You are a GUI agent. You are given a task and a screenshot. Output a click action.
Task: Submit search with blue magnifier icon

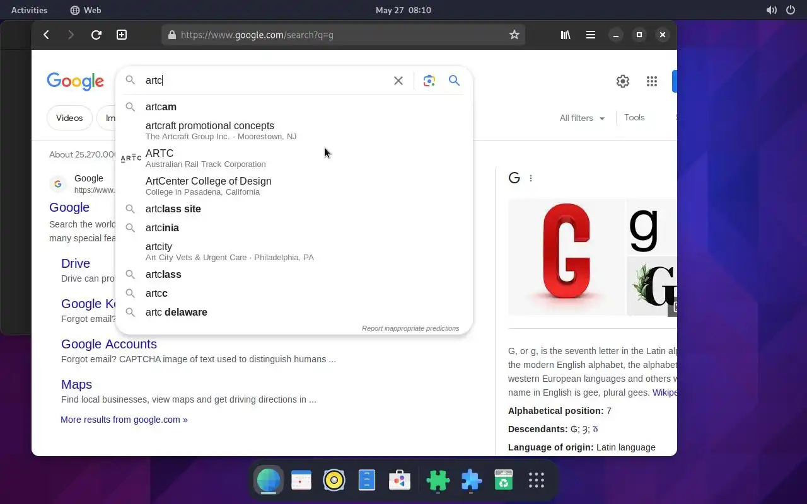point(454,81)
